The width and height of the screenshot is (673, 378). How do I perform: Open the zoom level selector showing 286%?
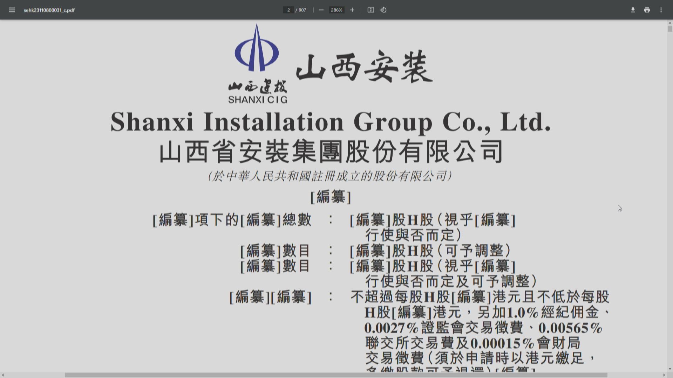pos(336,10)
